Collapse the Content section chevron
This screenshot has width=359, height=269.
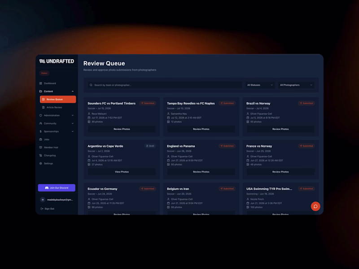(73, 91)
